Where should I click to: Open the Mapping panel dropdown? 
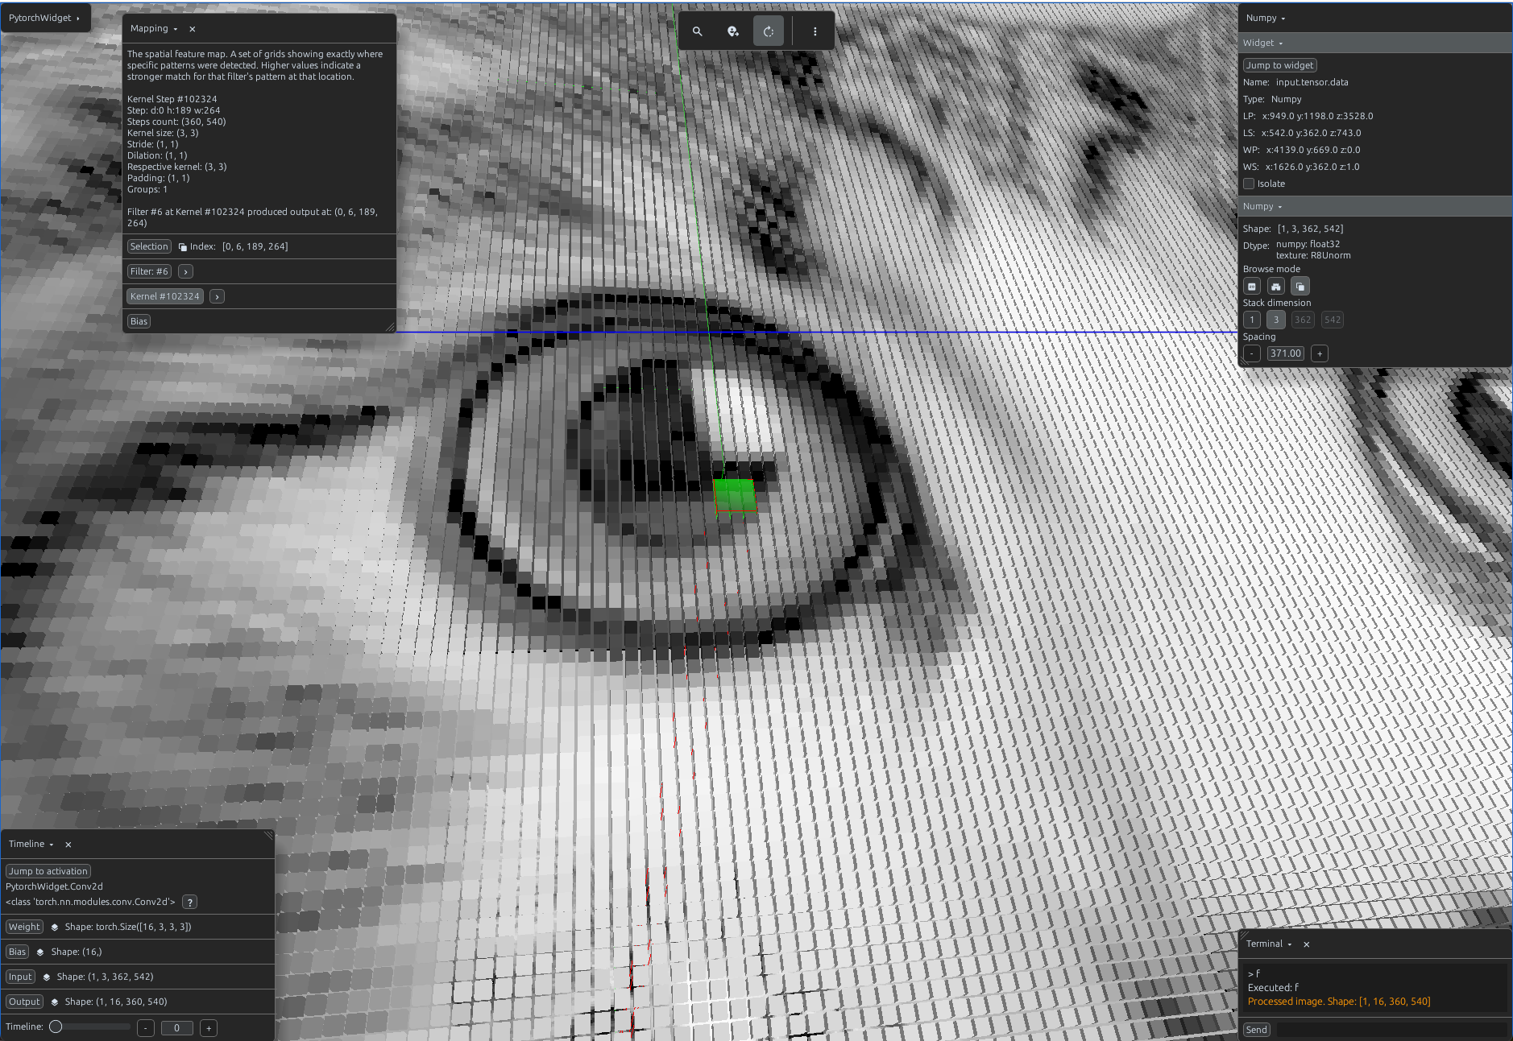coord(154,29)
